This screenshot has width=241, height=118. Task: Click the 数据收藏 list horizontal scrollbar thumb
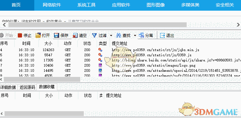tap(44, 114)
